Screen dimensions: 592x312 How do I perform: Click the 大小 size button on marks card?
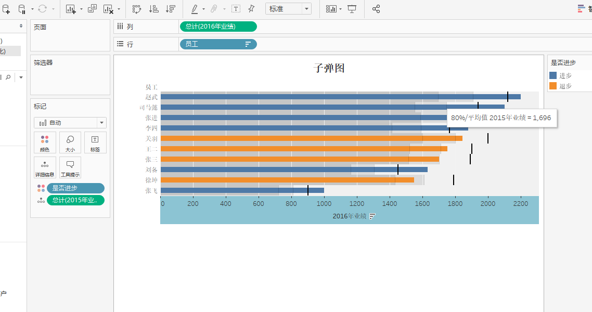click(70, 142)
